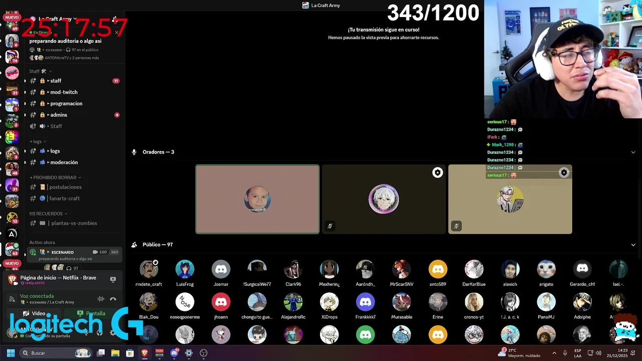Open Josmar audience avatar
The width and height of the screenshot is (642, 361).
221,269
